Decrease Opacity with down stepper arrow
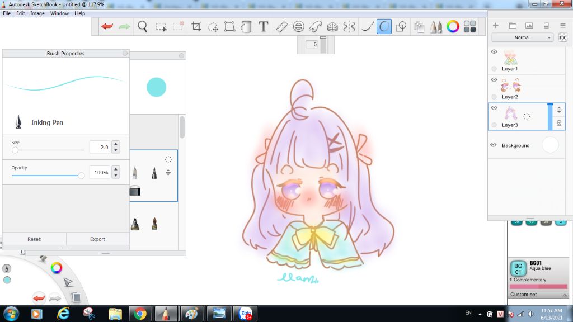This screenshot has width=573, height=322. point(116,175)
